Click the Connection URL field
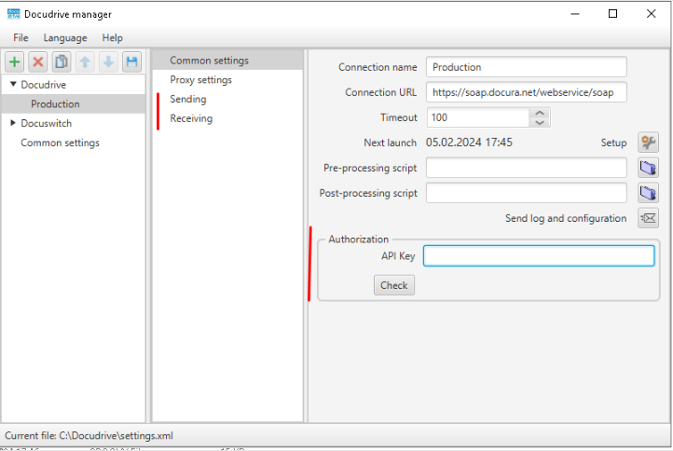The width and height of the screenshot is (673, 451). pos(527,92)
